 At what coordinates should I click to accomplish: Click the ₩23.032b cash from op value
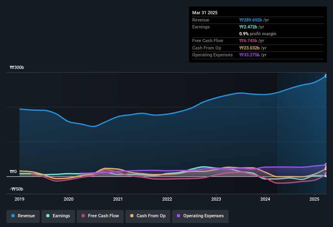coord(249,48)
